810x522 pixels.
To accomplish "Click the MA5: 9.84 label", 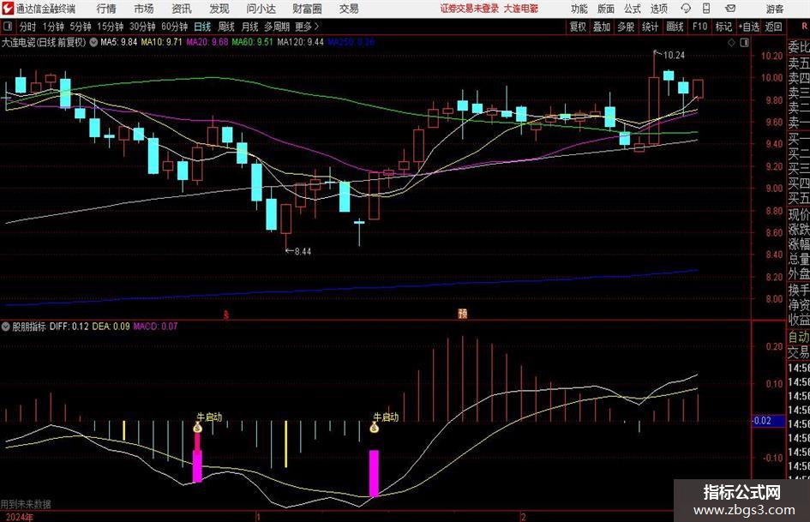I will pos(119,42).
